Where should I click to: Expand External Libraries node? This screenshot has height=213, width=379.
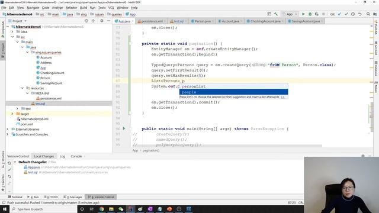click(8, 129)
